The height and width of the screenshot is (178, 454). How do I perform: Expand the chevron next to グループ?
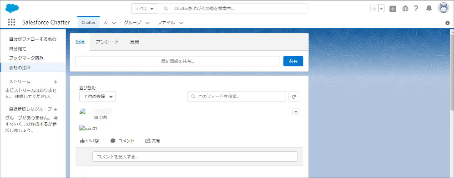tap(147, 23)
